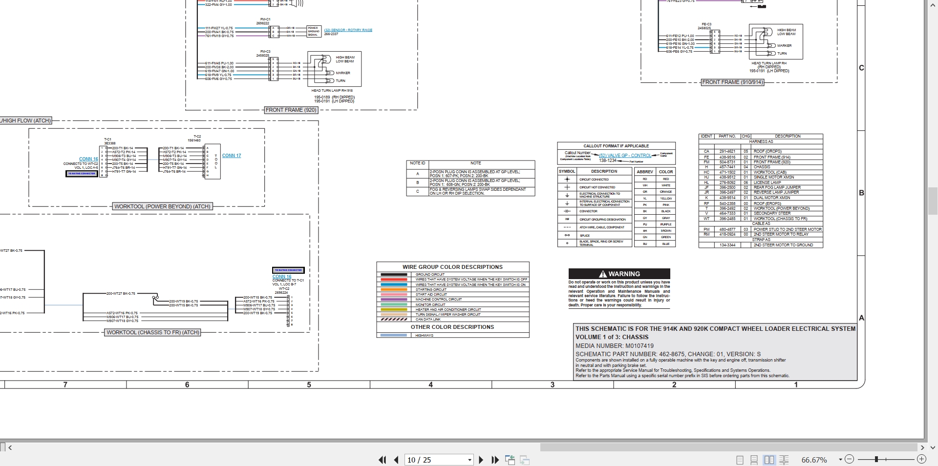Viewport: 938px width, 466px height.
Task: Click the horizontal scrollbar right arrow
Action: tap(922, 447)
